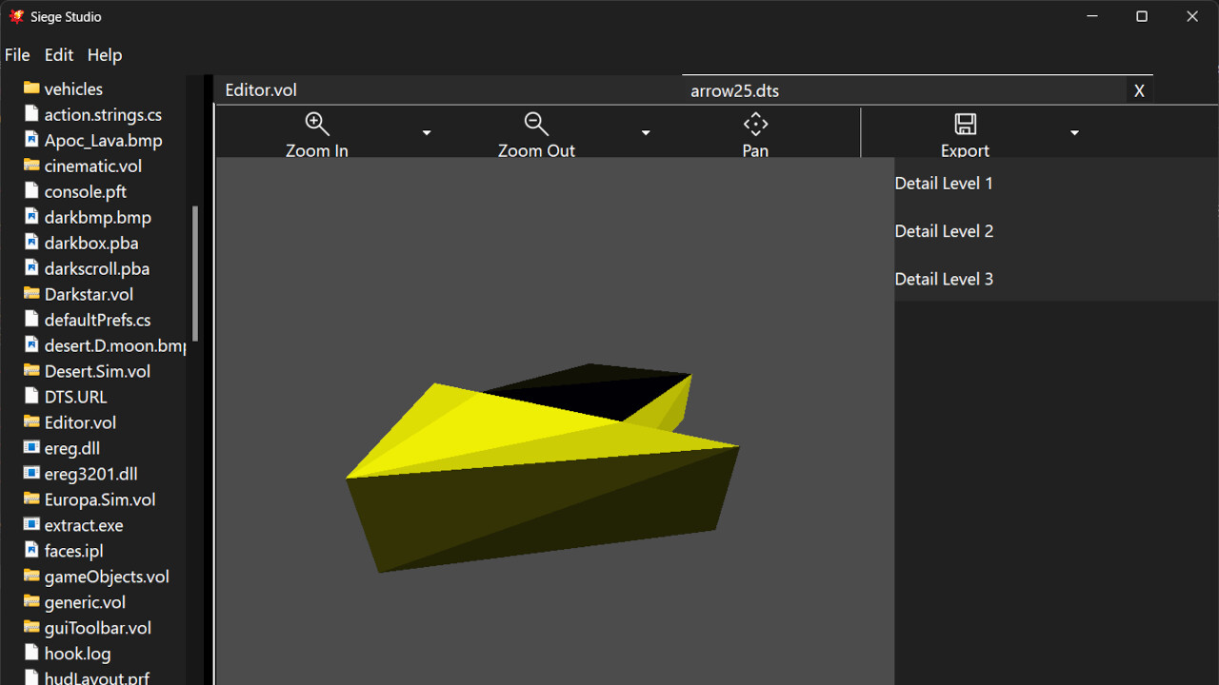
Task: Switch to the Editor.vol tab
Action: [x=261, y=89]
